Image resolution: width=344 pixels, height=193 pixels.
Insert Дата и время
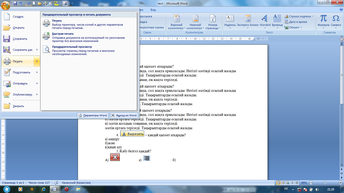[296, 22]
